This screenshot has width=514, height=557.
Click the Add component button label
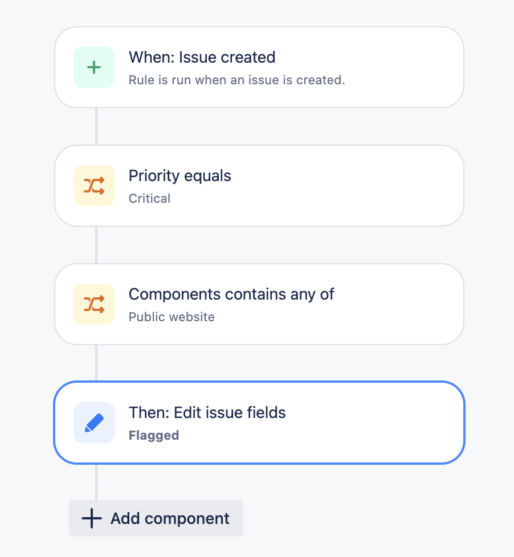(x=170, y=518)
